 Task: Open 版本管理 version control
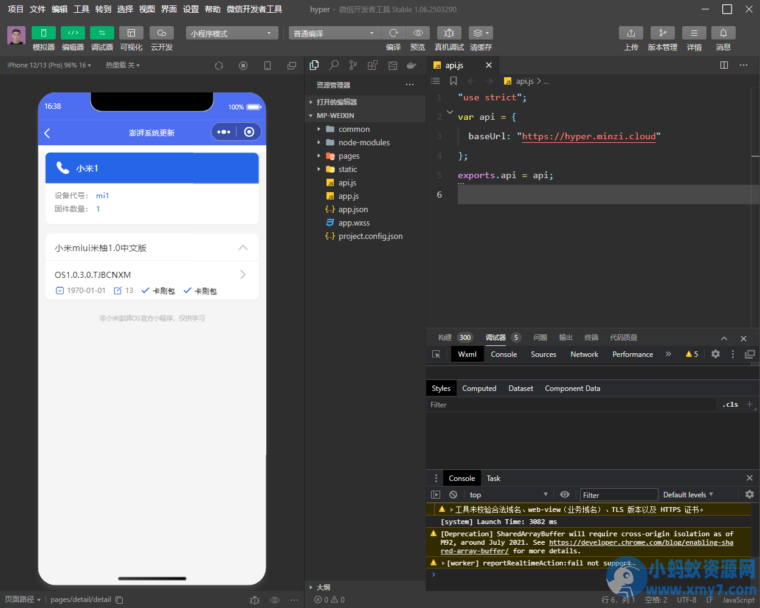coord(663,33)
